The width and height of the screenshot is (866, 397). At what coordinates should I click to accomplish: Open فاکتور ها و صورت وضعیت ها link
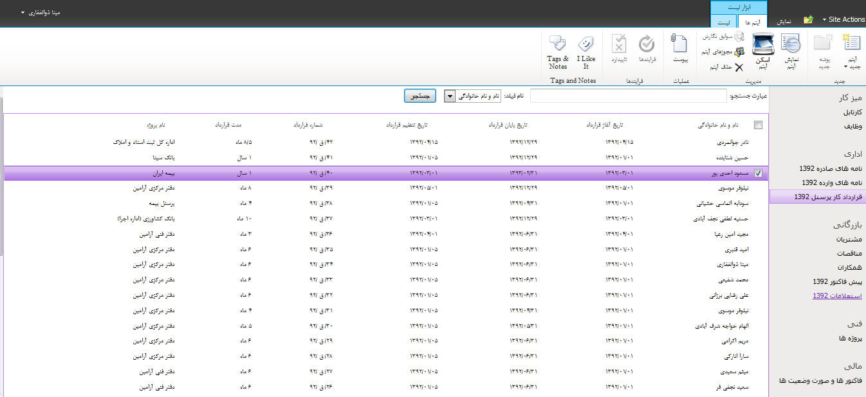click(x=821, y=381)
